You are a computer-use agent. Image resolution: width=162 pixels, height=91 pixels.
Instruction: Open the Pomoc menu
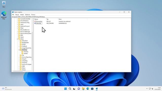[x=33, y=15]
